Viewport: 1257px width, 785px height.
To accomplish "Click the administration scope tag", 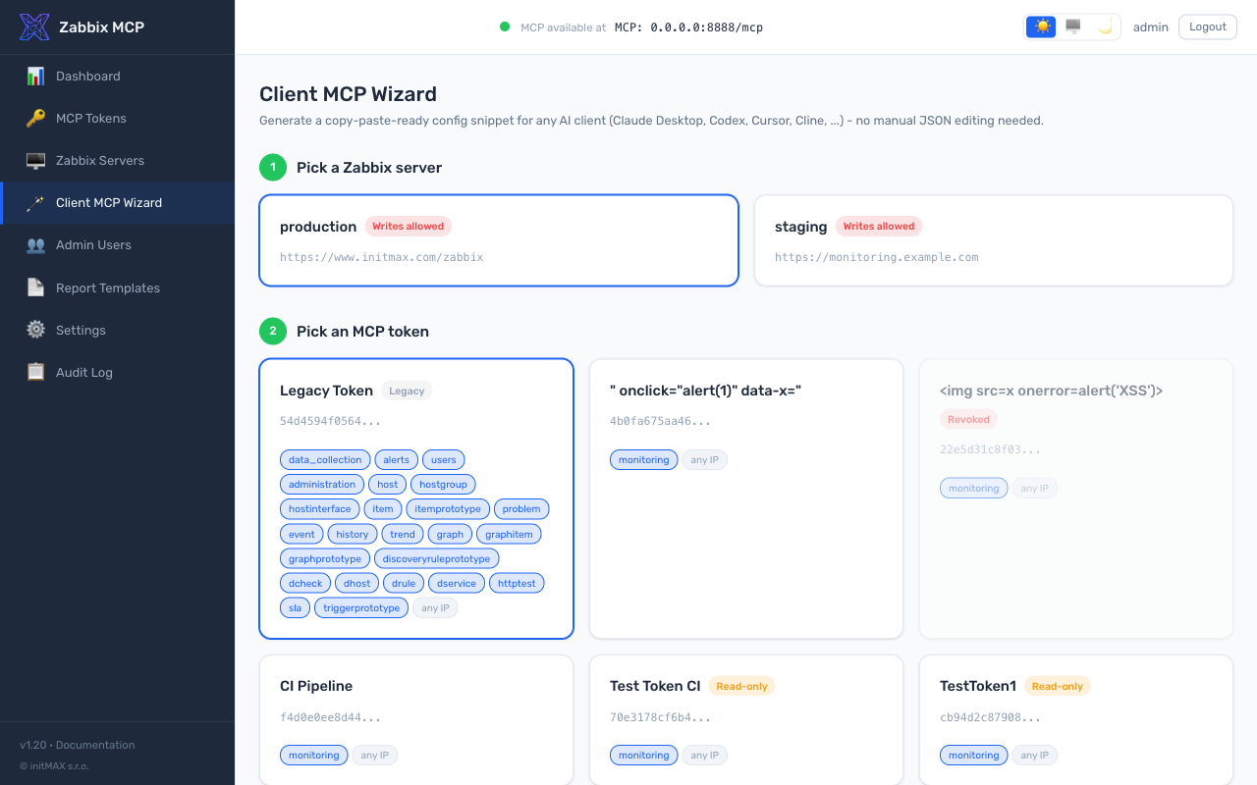I will pos(322,484).
